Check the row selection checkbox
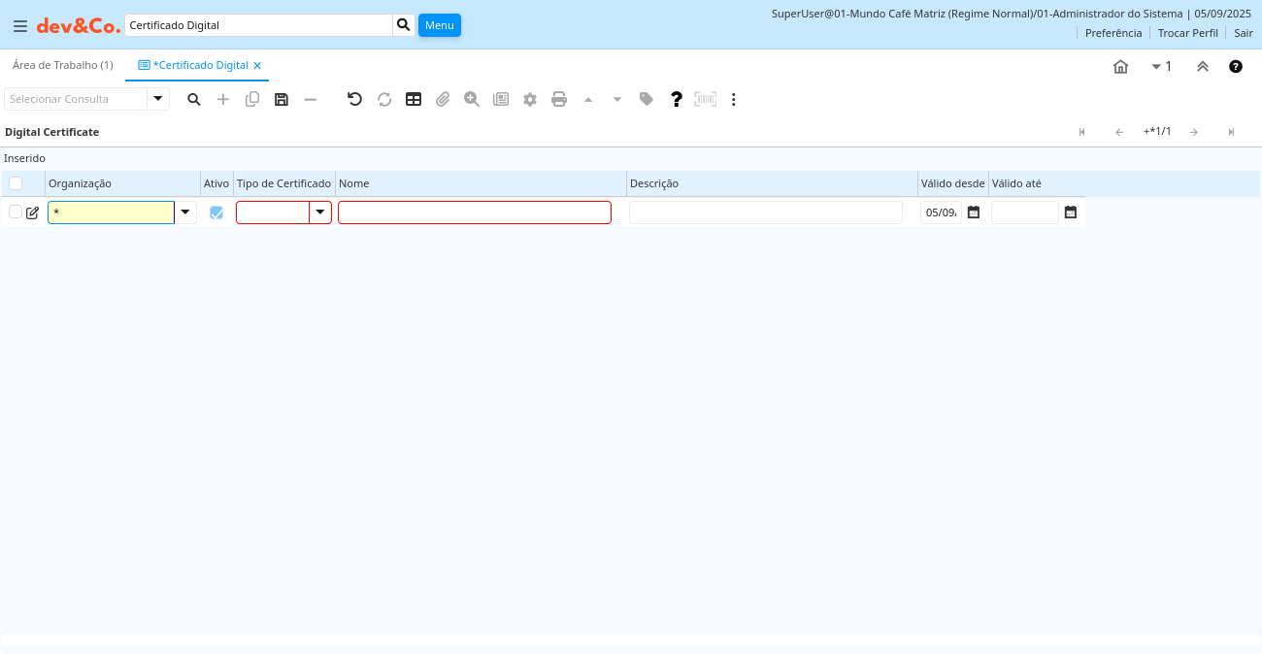Viewport: 1262px width, 654px height. [16, 212]
